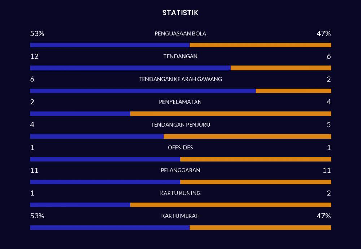This screenshot has width=361, height=249.
Task: Click blue part of TENDANGAN PENJURU bar
Action: click(97, 136)
